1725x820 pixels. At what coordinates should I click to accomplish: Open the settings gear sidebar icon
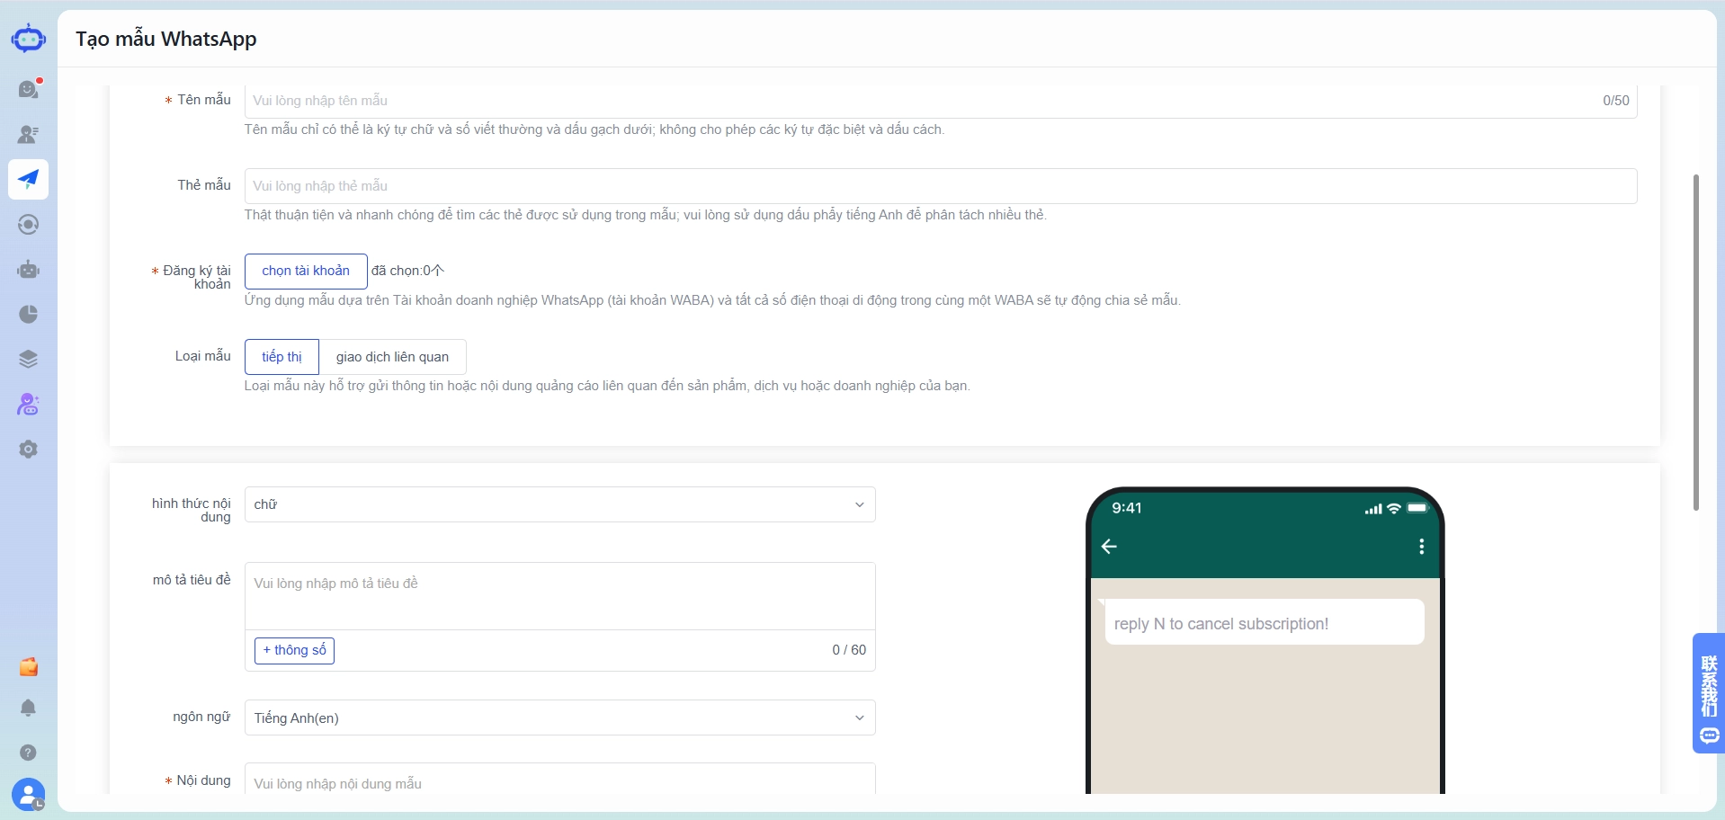pos(28,449)
